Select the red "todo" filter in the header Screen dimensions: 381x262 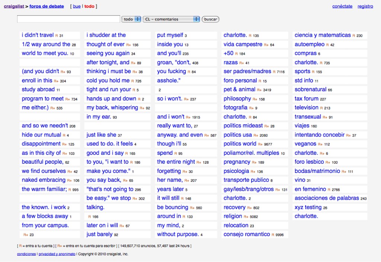(x=89, y=6)
